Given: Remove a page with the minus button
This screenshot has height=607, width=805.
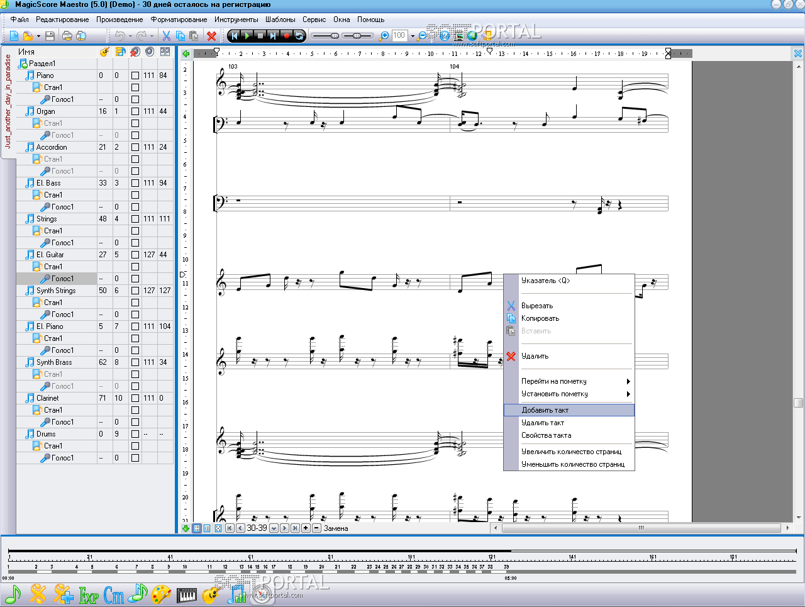Looking at the screenshot, I should click(316, 528).
